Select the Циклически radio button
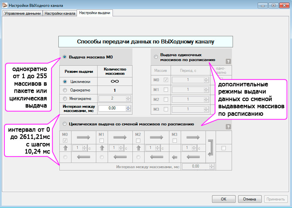The width and height of the screenshot is (292, 208). (x=65, y=81)
